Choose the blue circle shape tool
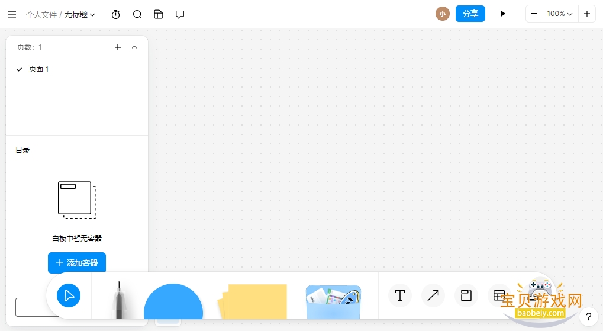Image resolution: width=603 pixels, height=331 pixels. pos(173,301)
